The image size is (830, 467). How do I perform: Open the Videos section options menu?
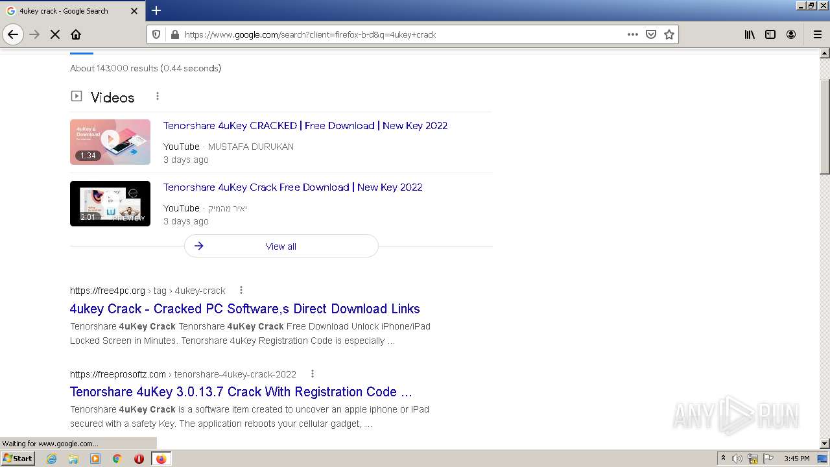pyautogui.click(x=157, y=96)
